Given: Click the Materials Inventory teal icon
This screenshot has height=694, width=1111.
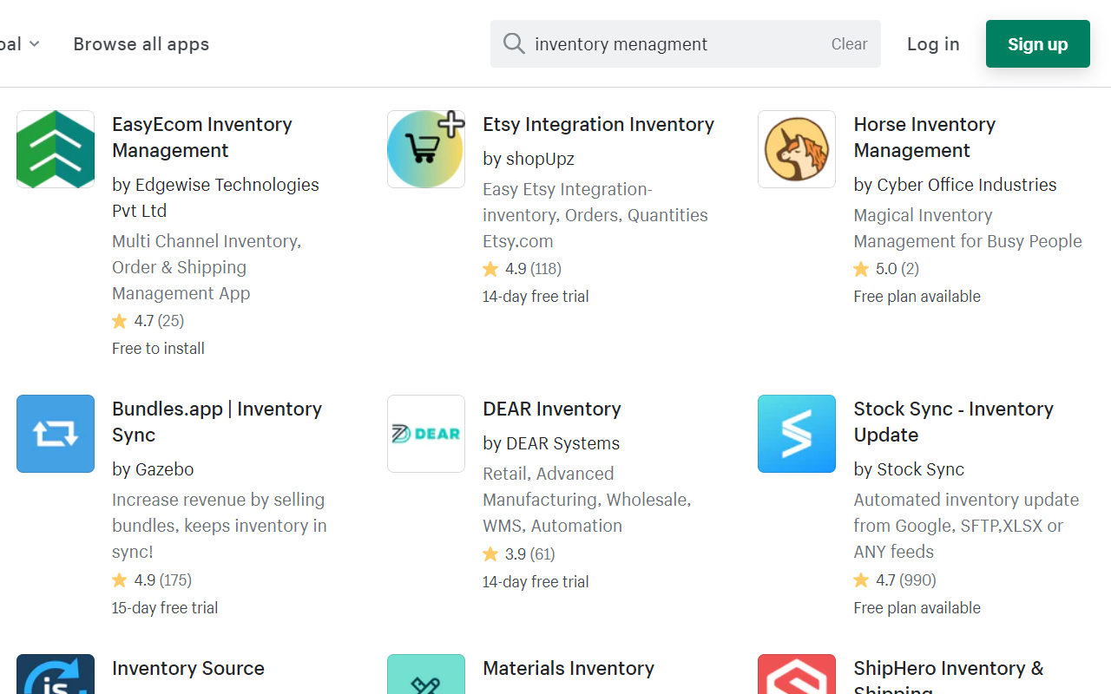Looking at the screenshot, I should pos(425,677).
